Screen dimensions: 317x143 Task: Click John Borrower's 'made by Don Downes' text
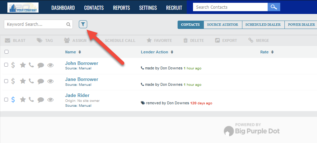(164, 68)
